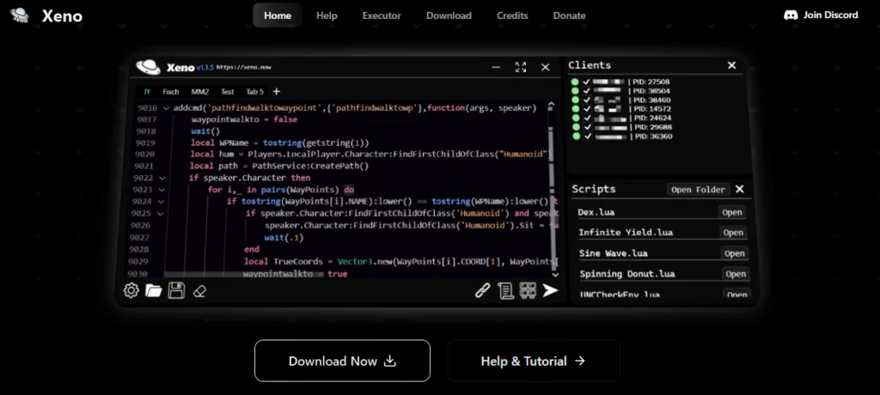Go to the Home nav item
880x395 pixels.
278,15
